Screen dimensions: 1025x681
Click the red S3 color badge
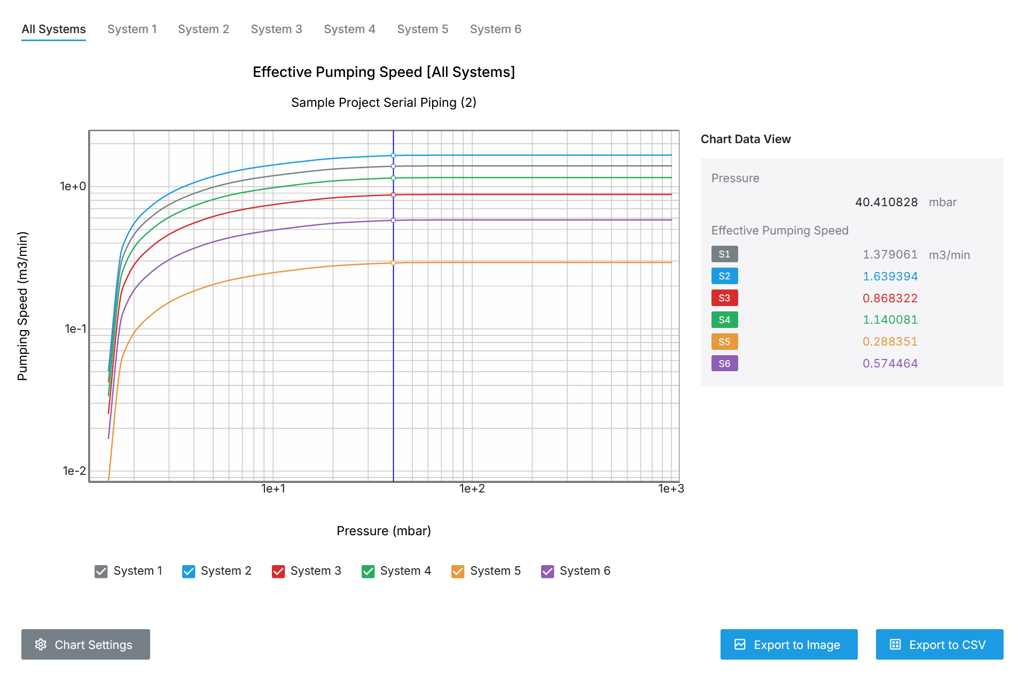(x=724, y=298)
